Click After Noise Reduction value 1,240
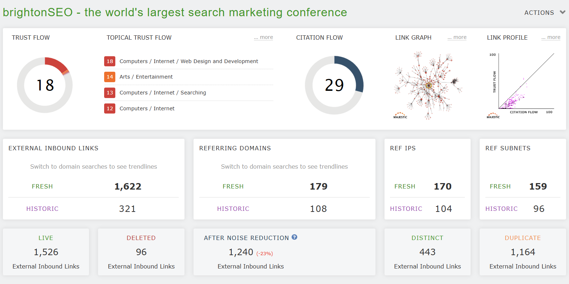 point(241,252)
